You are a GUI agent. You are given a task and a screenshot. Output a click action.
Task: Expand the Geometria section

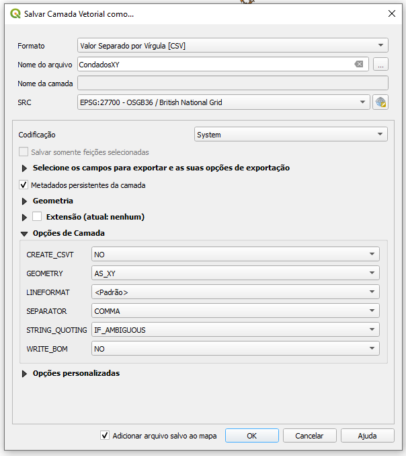tap(25, 201)
